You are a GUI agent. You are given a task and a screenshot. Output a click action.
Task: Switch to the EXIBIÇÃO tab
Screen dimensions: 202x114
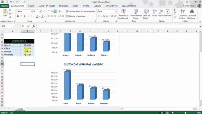[x=98, y=6]
